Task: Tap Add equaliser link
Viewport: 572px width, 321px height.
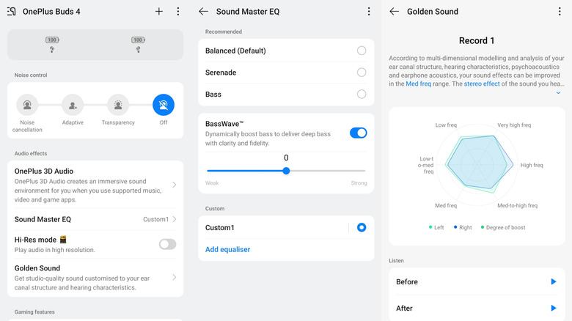Action: (227, 249)
